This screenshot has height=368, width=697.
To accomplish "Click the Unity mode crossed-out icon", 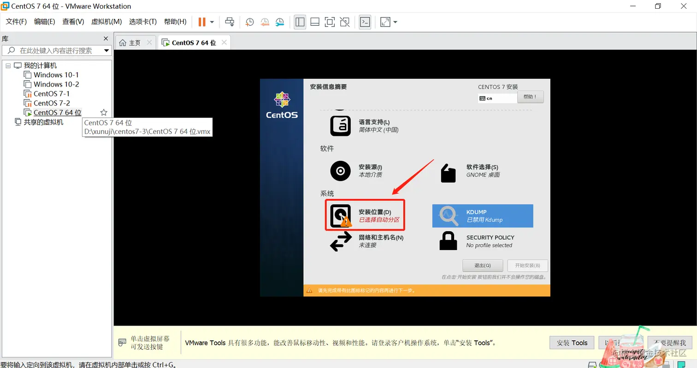I will (x=344, y=22).
